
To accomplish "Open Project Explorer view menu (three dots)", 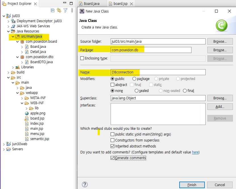I will click(72, 10).
